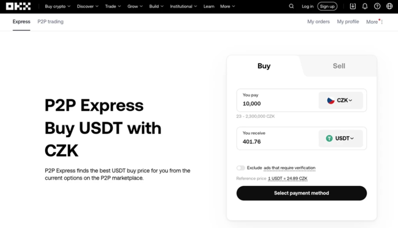Screen dimensions: 398x228
Task: Expand the More options beside My profile
Action: pos(375,22)
